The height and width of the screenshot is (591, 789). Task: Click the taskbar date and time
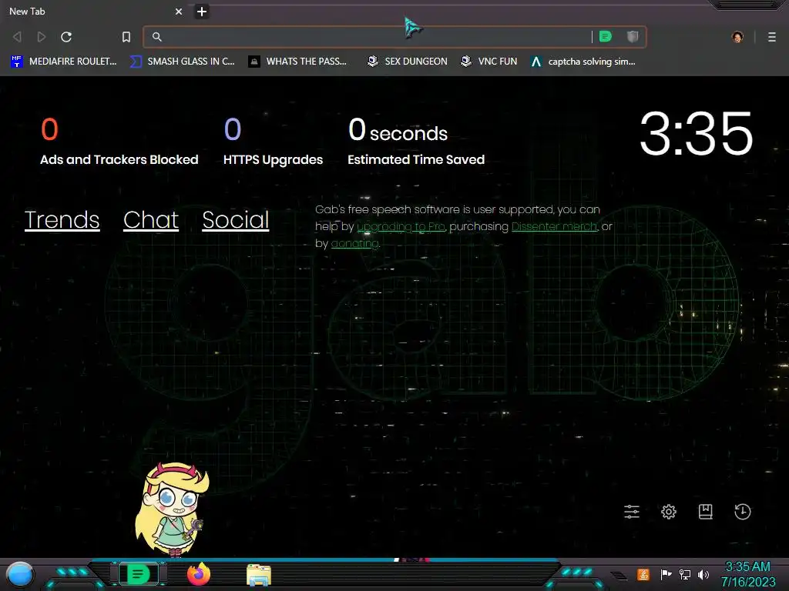(x=747, y=574)
